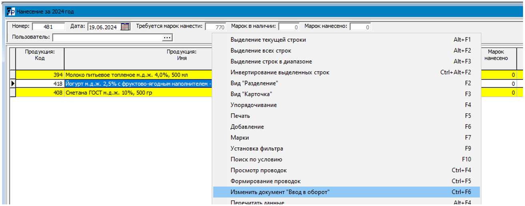
Task: Open the calendar picker beside date field
Action: pyautogui.click(x=125, y=27)
